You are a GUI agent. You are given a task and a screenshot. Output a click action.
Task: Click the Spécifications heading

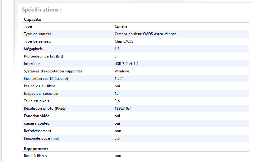click(42, 10)
